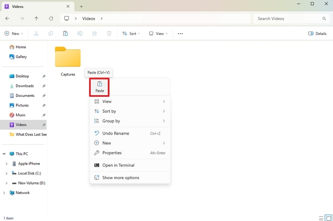Click the Rename icon in toolbar

coord(80,34)
